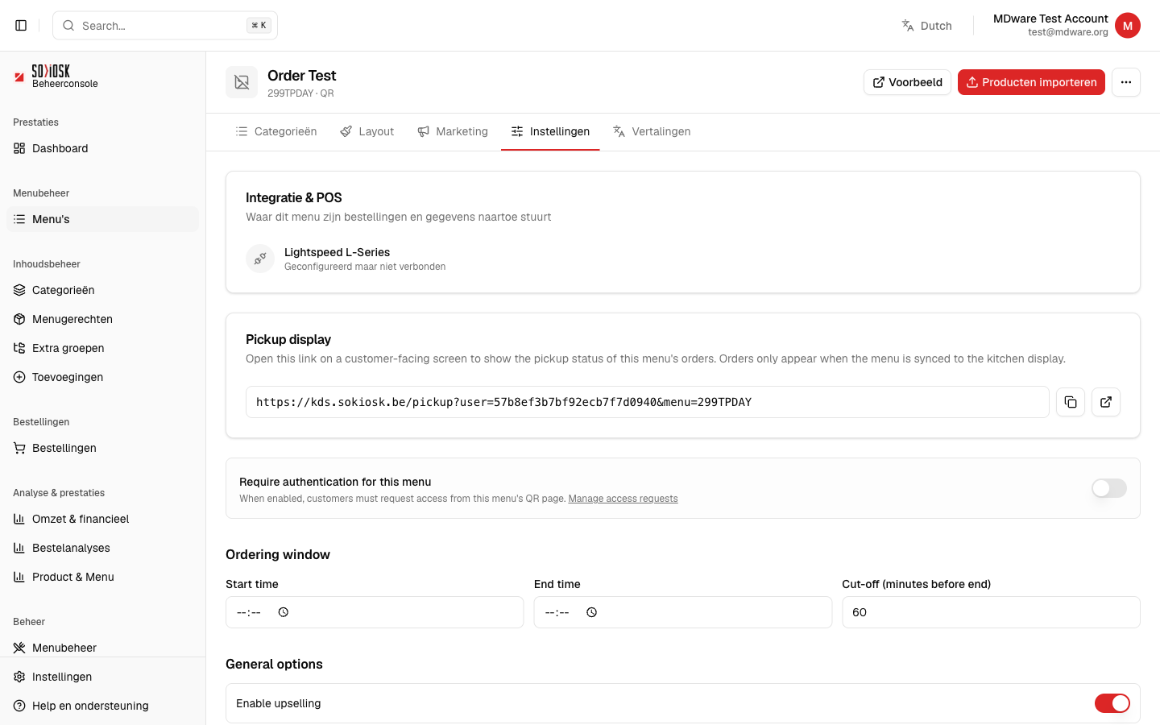Open Product & Menu analytics

pyautogui.click(x=102, y=577)
